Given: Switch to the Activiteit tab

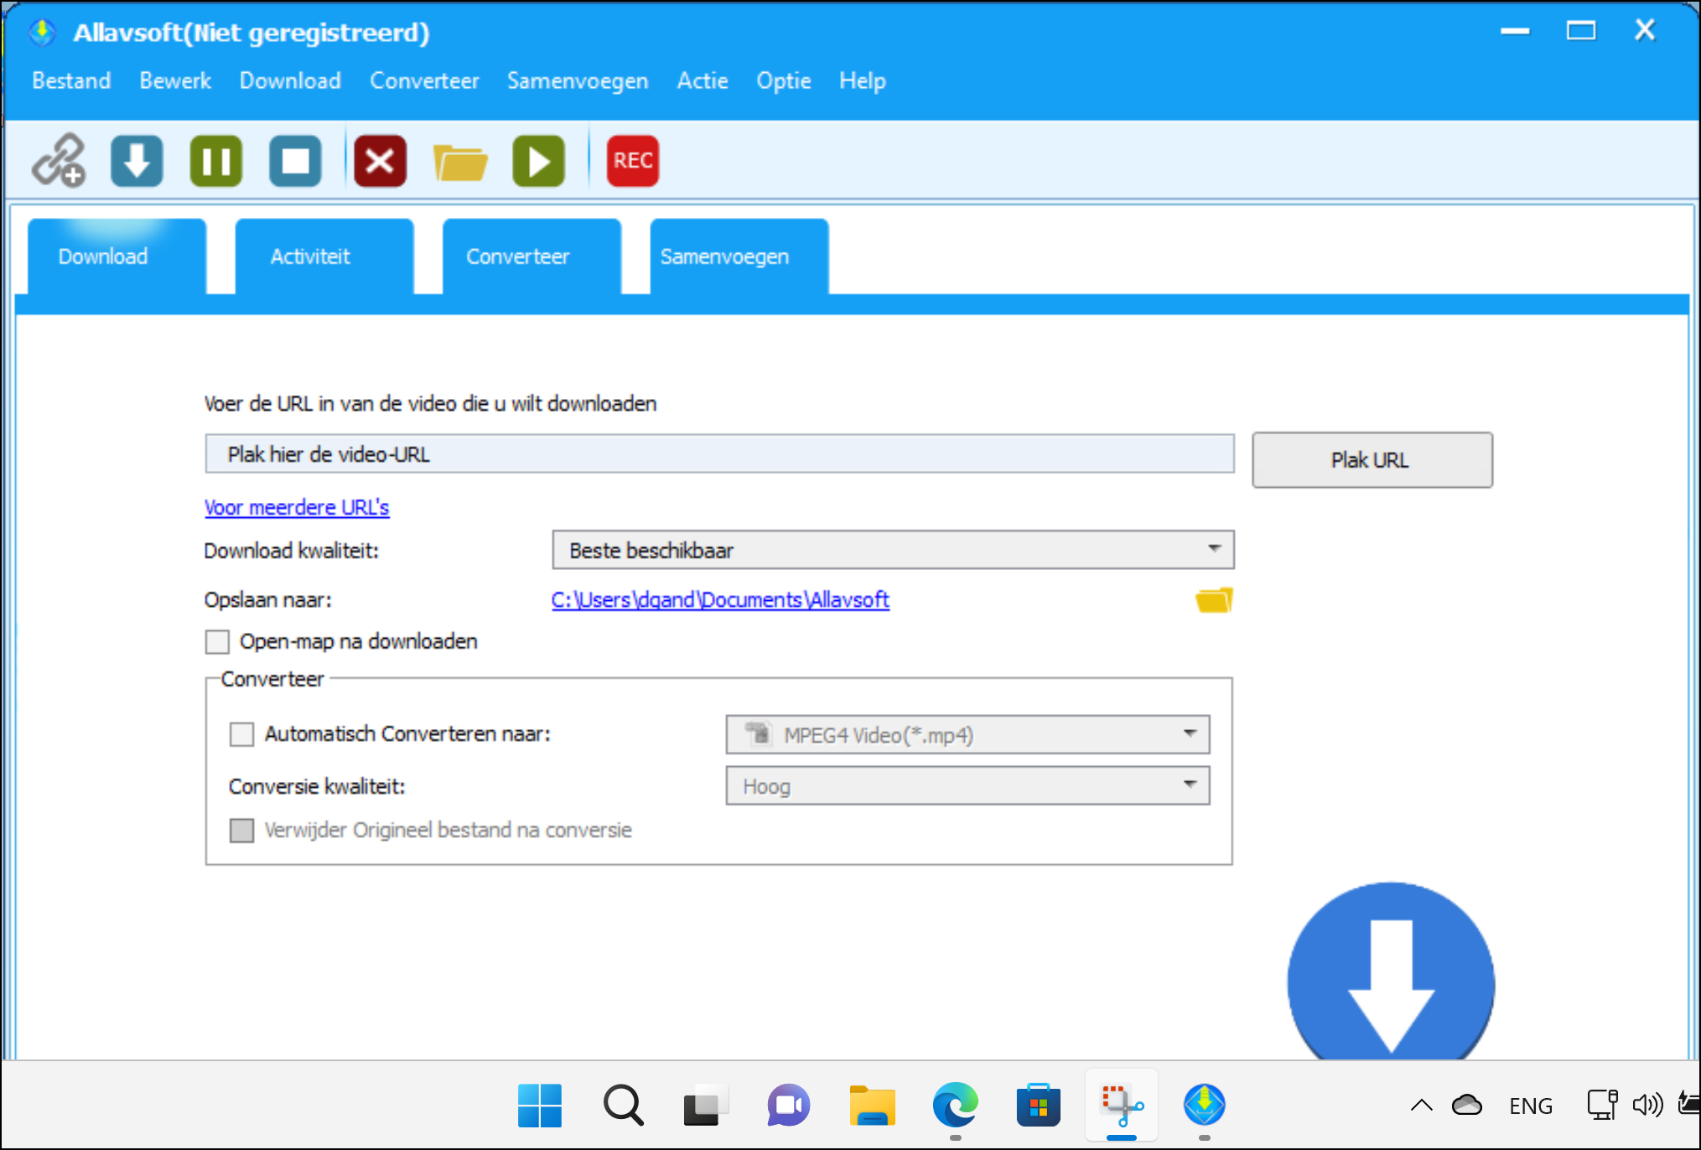Looking at the screenshot, I should point(311,256).
